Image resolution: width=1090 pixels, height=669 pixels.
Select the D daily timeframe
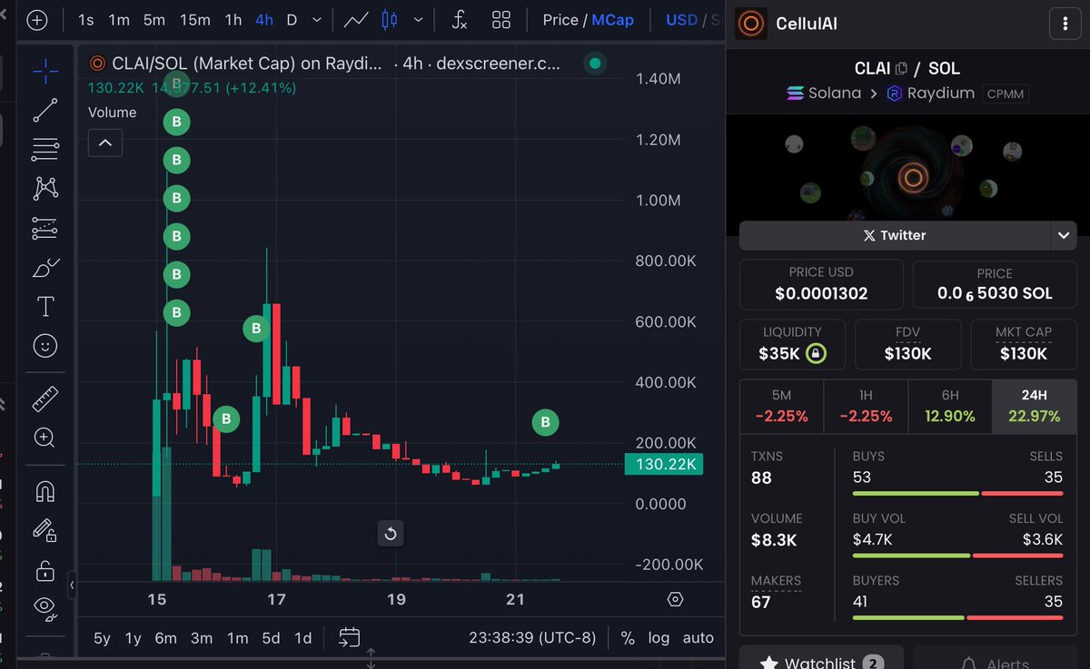pos(292,19)
